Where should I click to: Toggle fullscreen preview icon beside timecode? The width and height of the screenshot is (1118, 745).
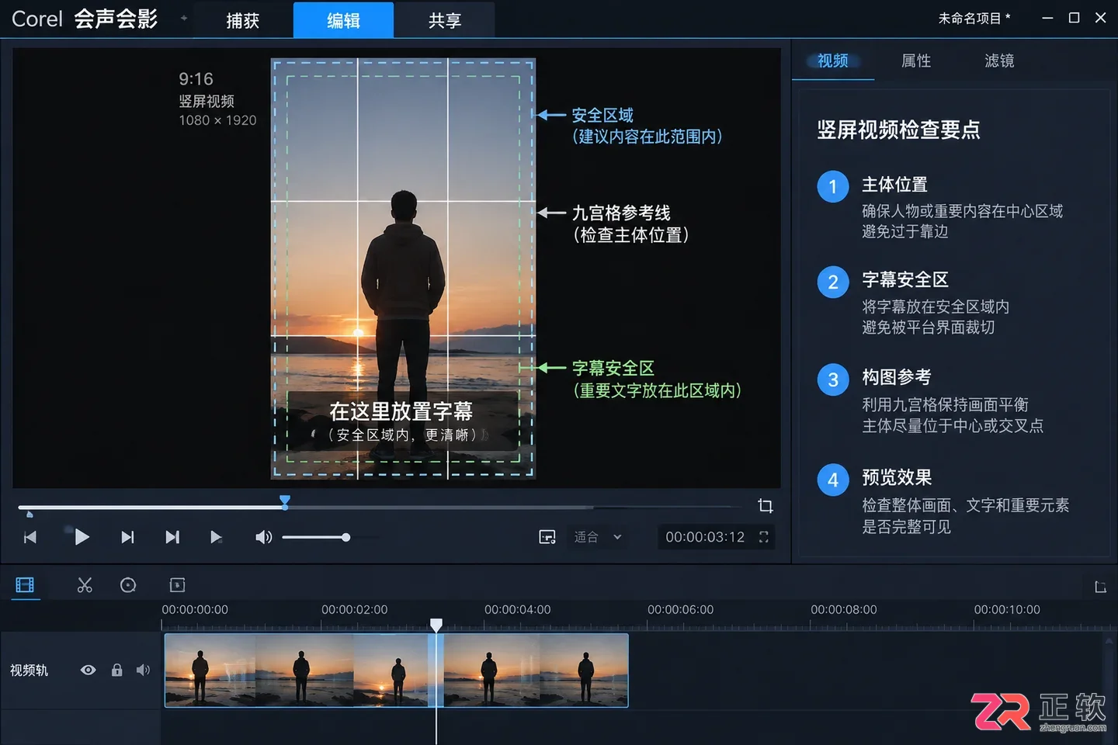pos(764,537)
